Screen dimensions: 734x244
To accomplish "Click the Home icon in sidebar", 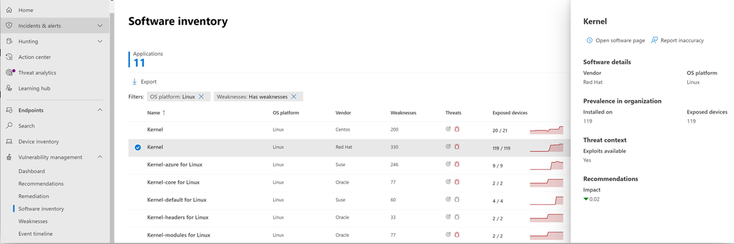I will pos(9,10).
